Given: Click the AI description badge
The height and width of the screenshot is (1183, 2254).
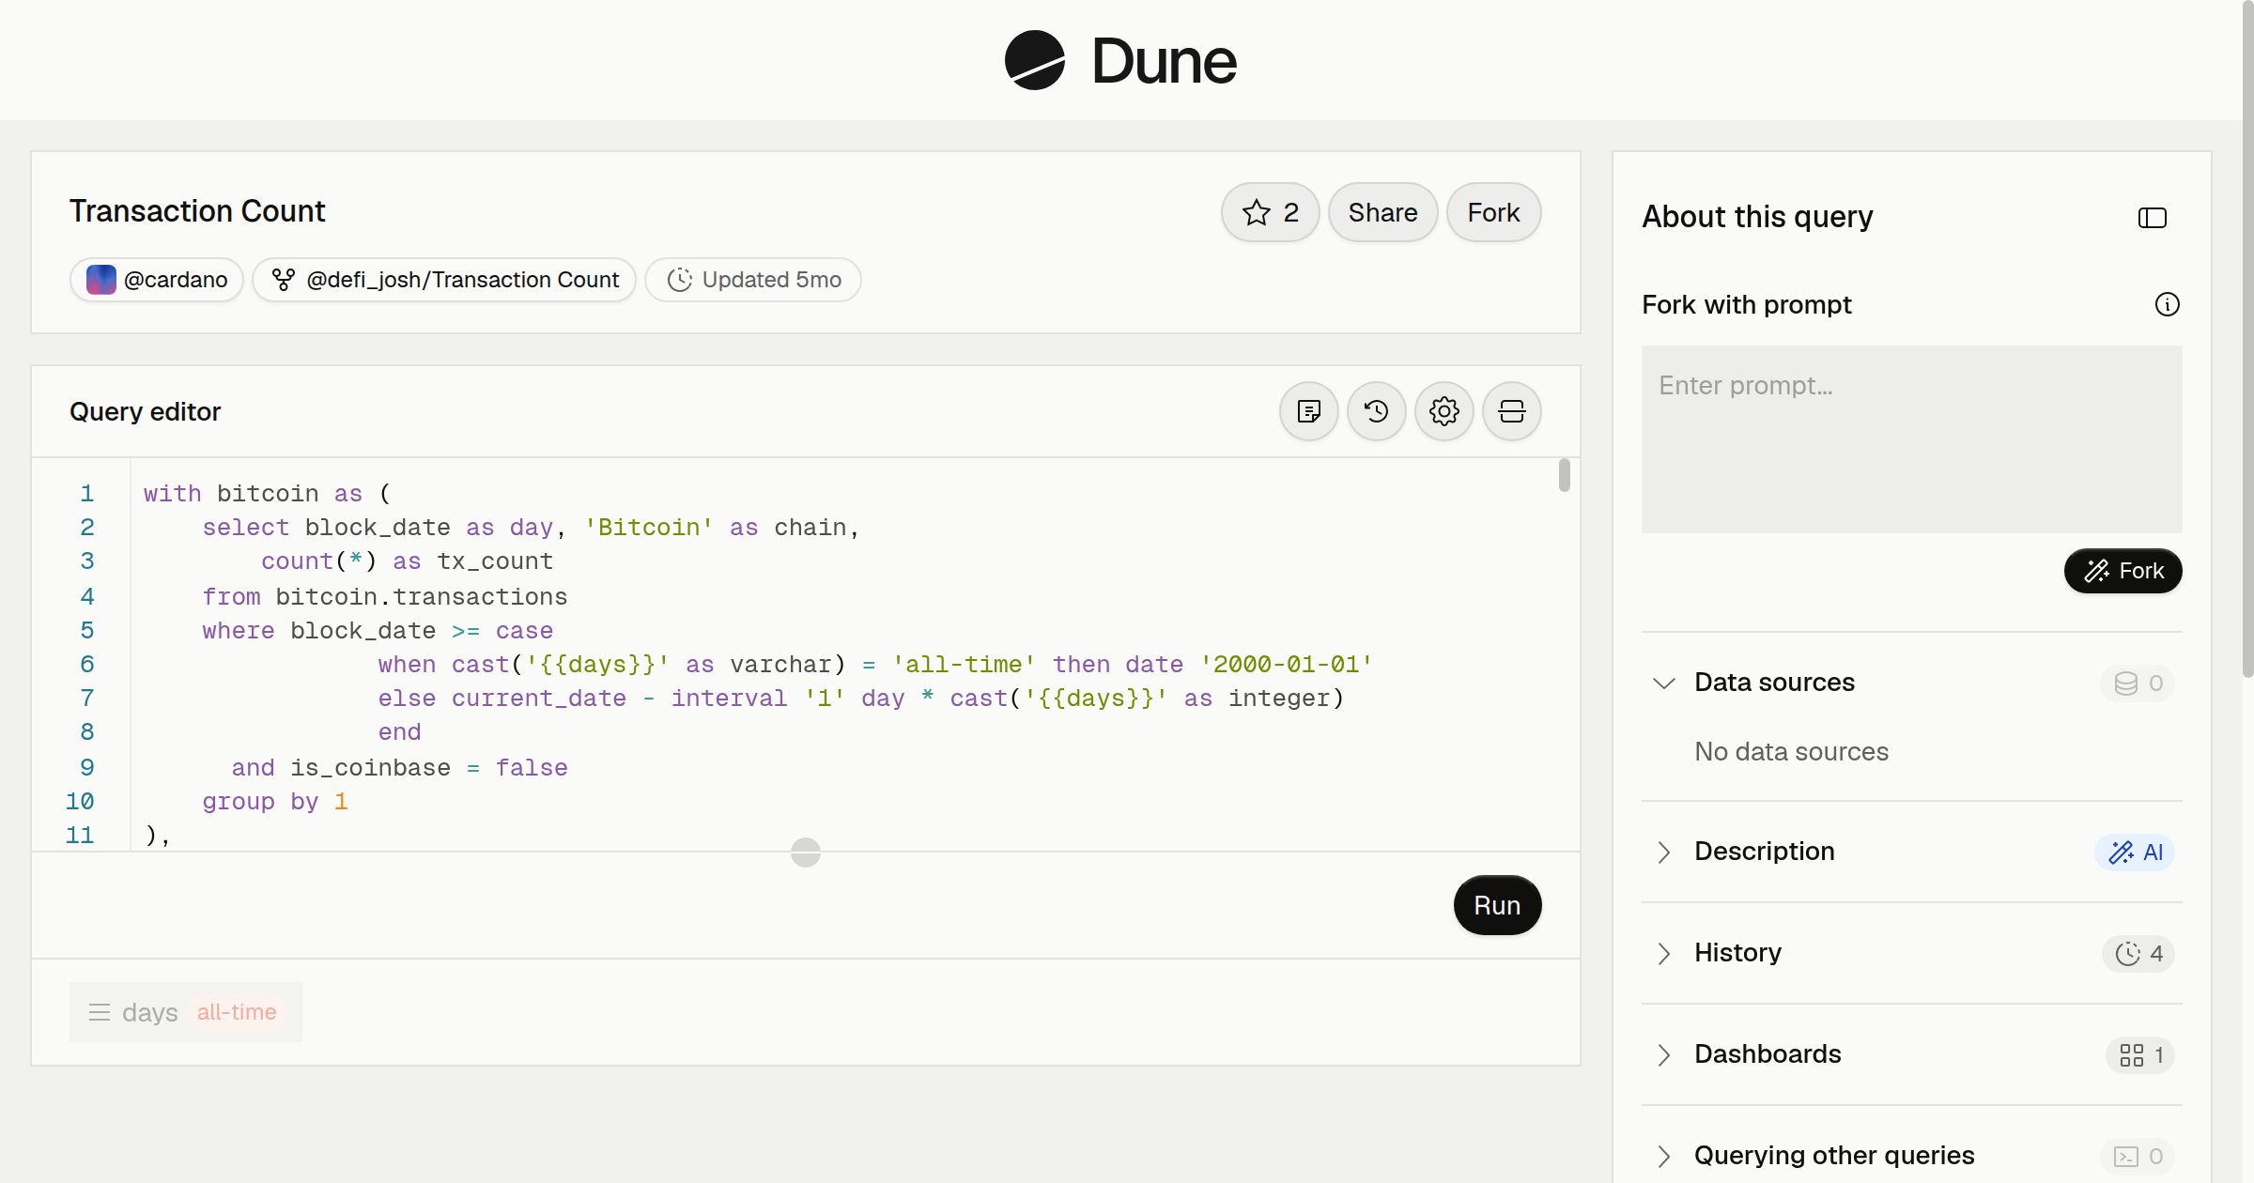Looking at the screenshot, I should click(2135, 852).
